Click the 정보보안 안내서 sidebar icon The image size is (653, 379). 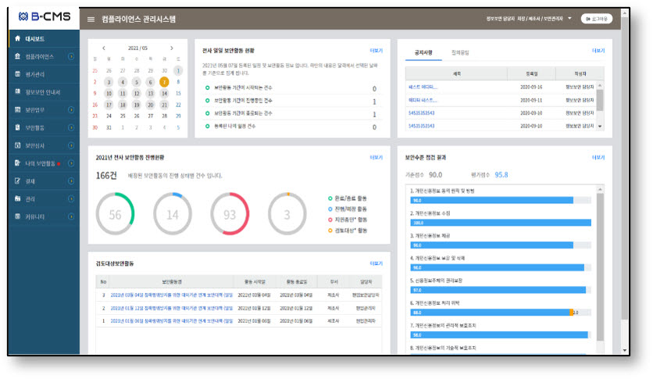pyautogui.click(x=17, y=91)
